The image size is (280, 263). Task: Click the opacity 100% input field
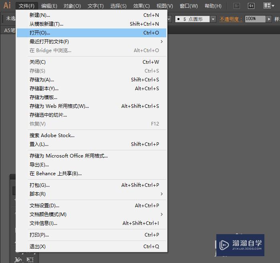(255, 19)
